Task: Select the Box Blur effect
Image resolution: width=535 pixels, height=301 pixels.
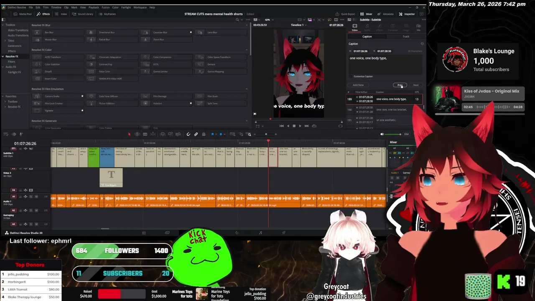Action: pos(57,32)
